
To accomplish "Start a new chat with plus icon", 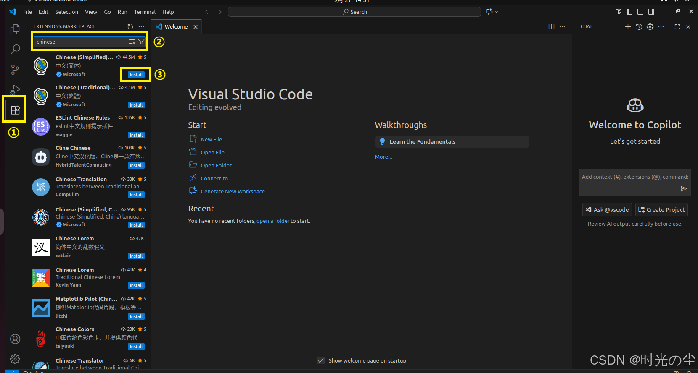I will click(628, 26).
